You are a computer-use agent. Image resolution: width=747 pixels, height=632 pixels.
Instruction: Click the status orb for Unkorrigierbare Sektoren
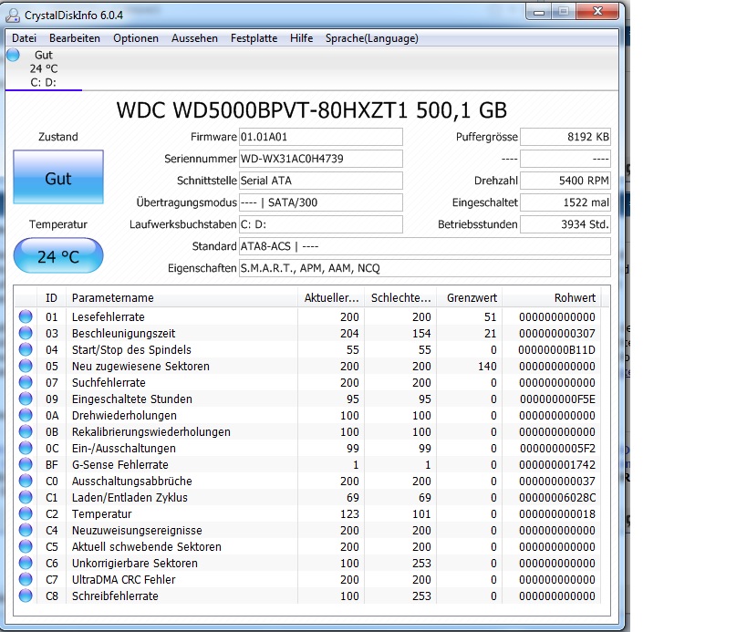pyautogui.click(x=26, y=563)
